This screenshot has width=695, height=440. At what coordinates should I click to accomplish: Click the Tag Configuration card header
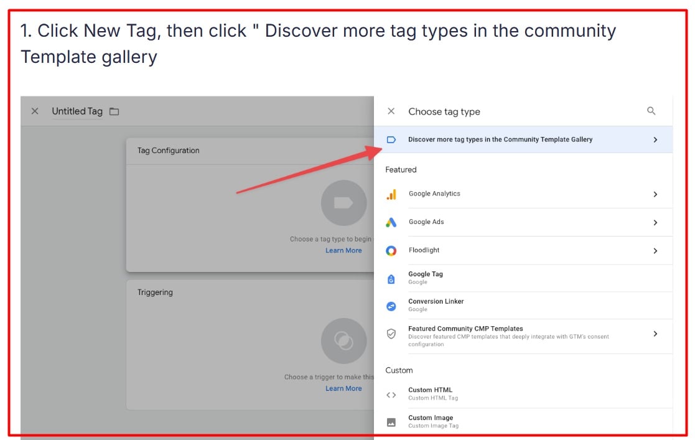click(x=250, y=151)
